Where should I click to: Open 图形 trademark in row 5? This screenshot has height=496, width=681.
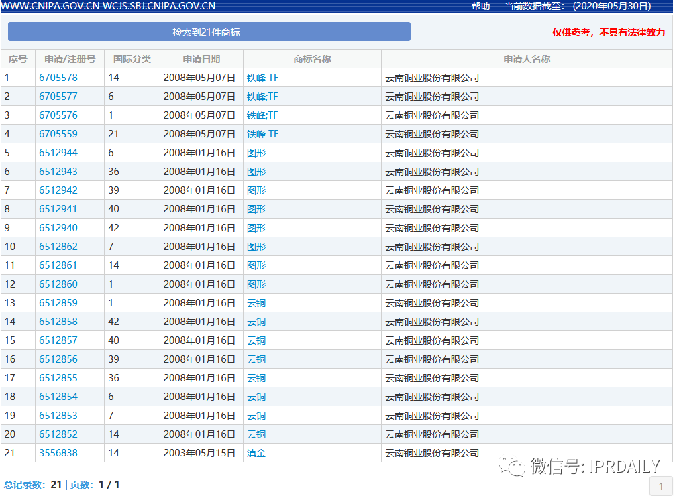click(256, 153)
